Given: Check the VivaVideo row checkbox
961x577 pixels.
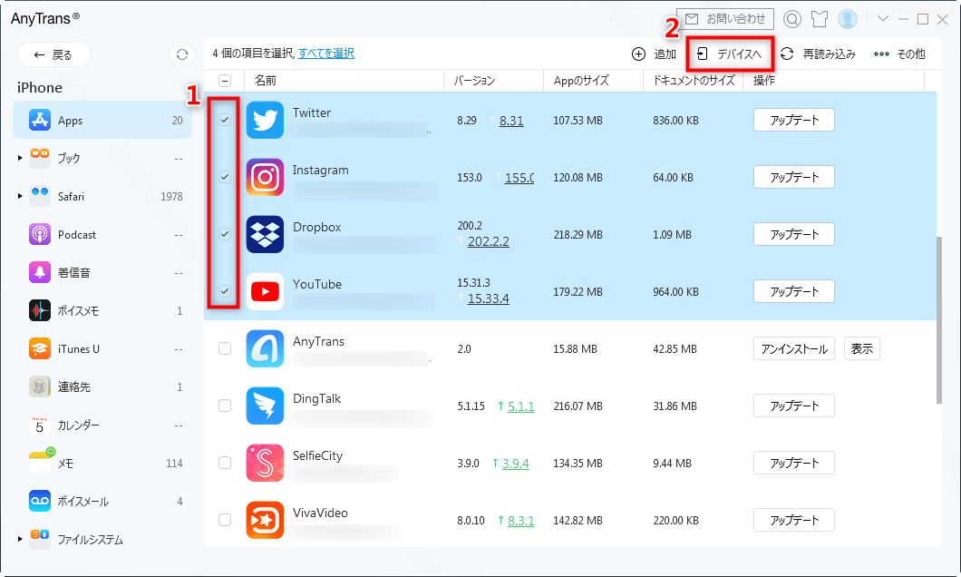Looking at the screenshot, I should (225, 520).
